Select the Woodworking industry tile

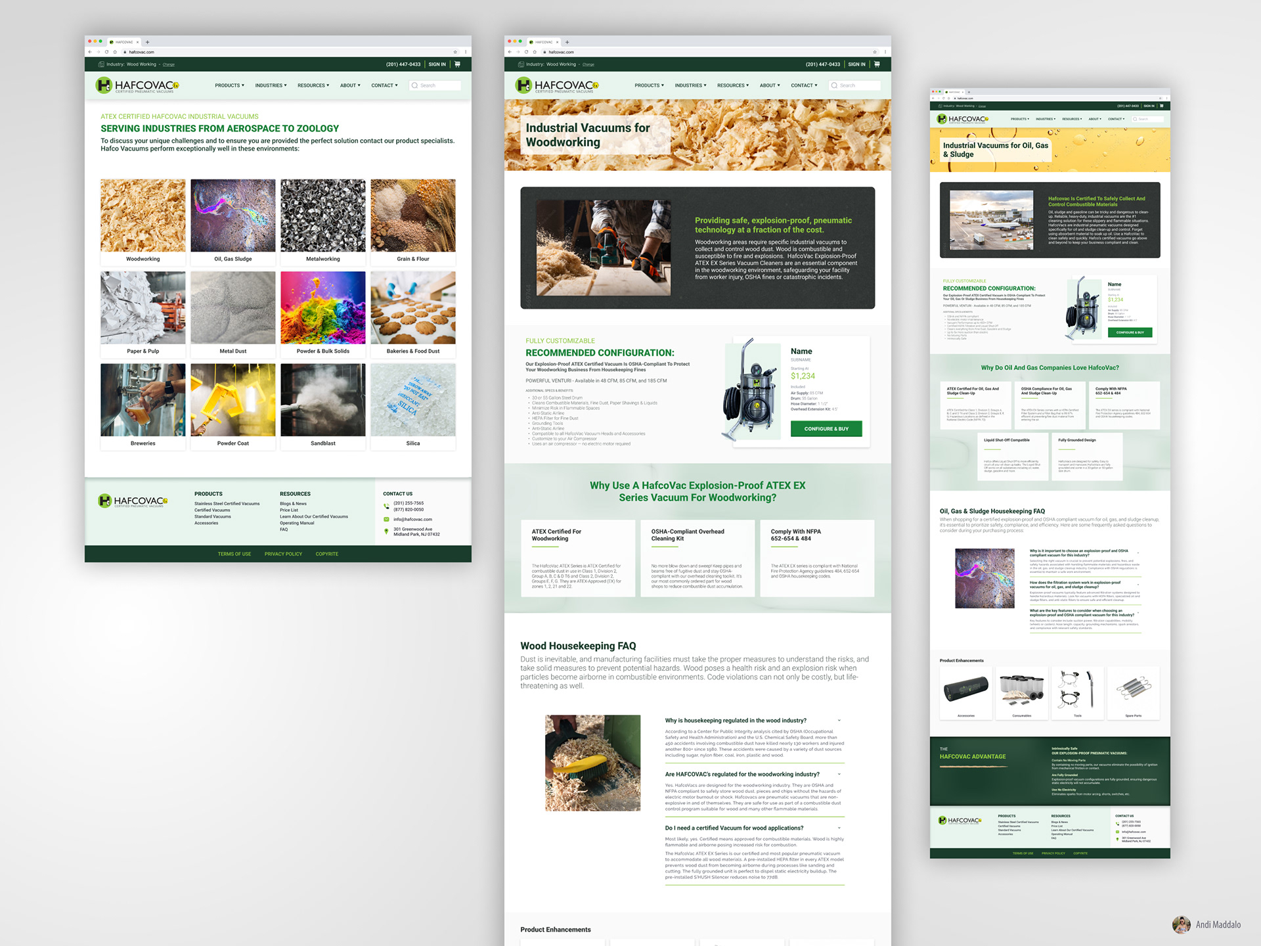[143, 222]
